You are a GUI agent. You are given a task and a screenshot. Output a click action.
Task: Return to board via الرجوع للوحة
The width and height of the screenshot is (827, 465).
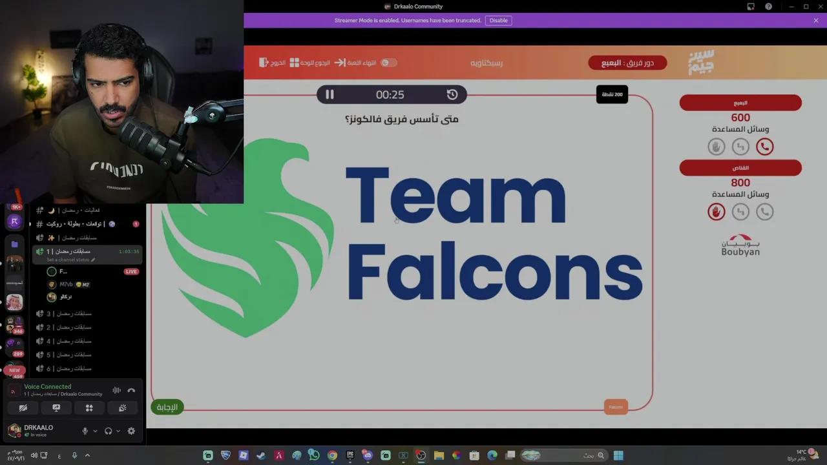[309, 63]
